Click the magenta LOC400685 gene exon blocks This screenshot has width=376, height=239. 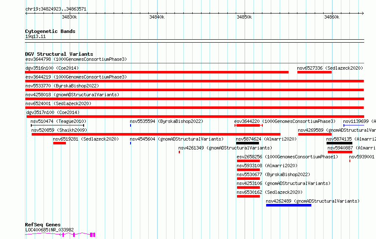click(78, 235)
